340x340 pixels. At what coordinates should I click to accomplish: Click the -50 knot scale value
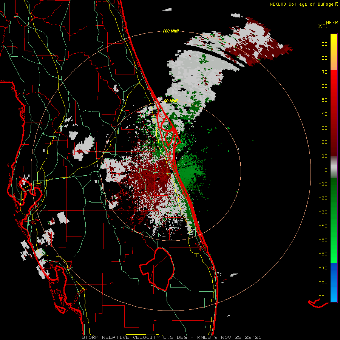[x=323, y=240]
